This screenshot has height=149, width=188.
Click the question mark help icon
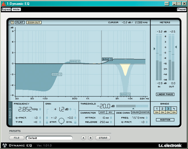pos(12,22)
